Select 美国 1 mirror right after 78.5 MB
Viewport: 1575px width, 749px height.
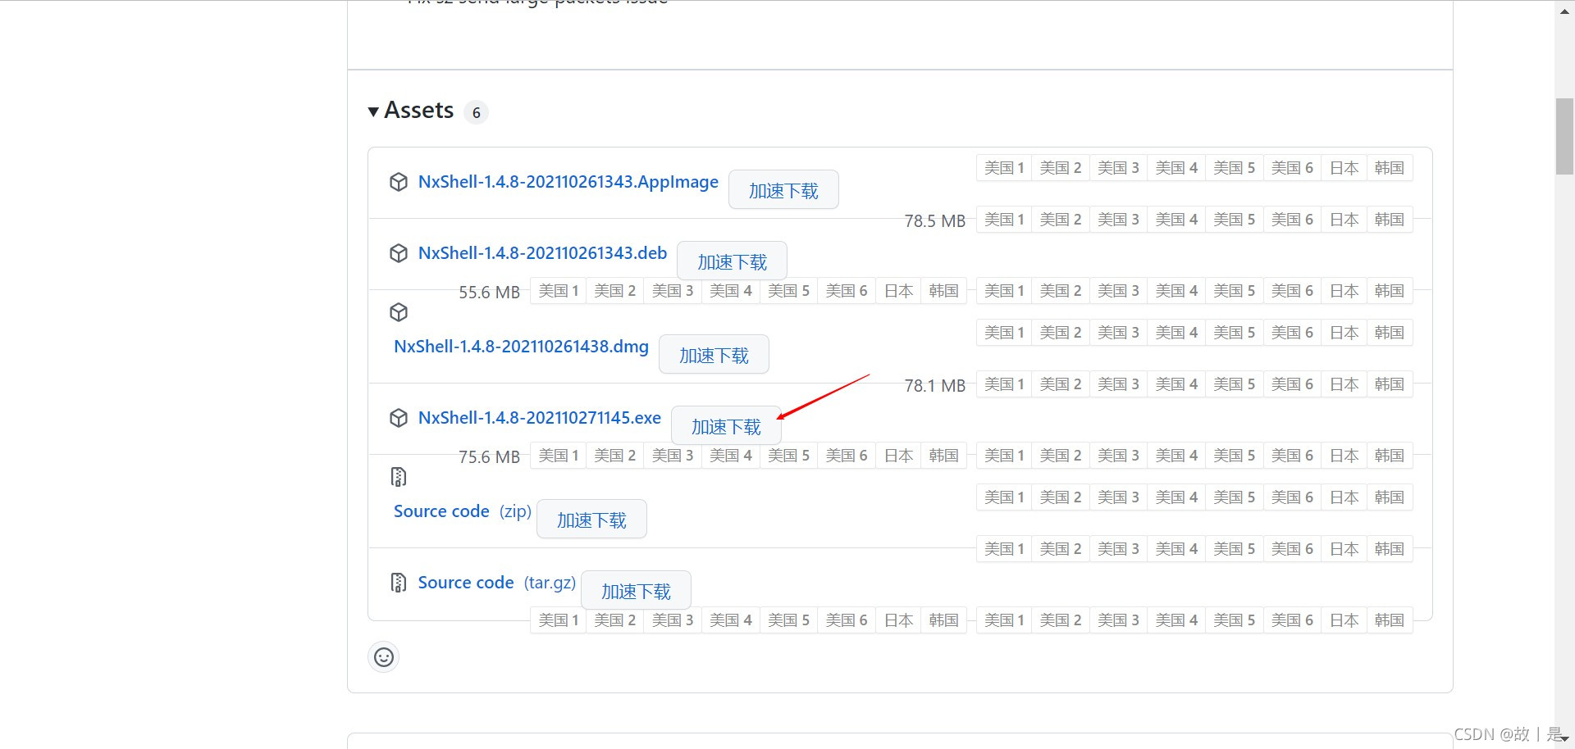point(1004,220)
